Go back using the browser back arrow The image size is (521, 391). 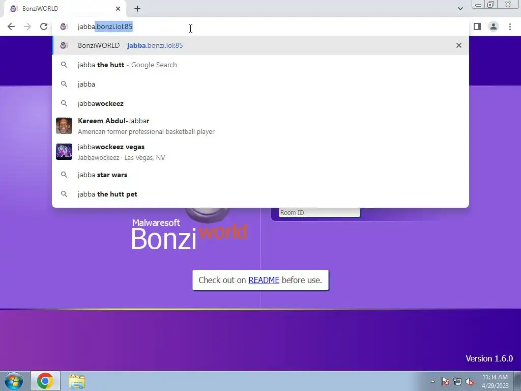tap(11, 26)
